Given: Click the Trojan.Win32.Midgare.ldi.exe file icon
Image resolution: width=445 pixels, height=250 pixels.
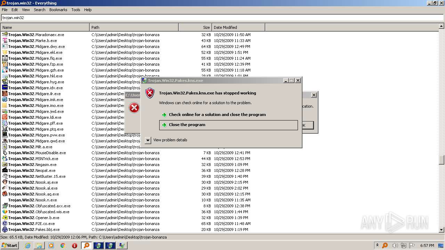Looking at the screenshot, I should 5,117.
